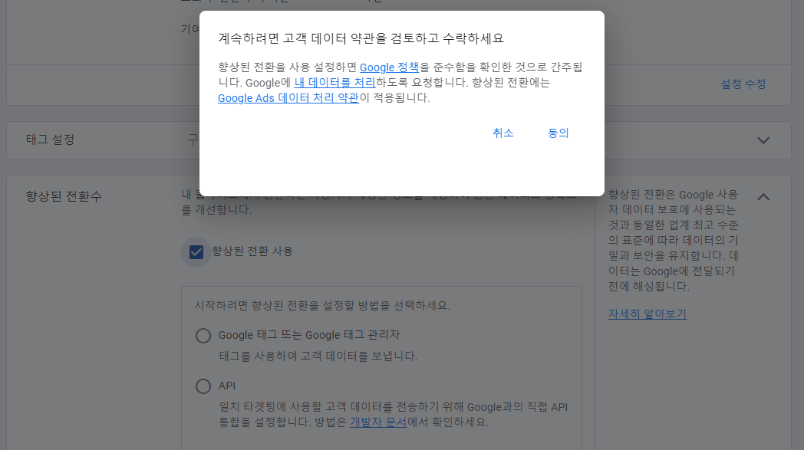This screenshot has width=804, height=450.
Task: Open Google Ads 데이터 처리 약관 link
Action: pyautogui.click(x=288, y=98)
